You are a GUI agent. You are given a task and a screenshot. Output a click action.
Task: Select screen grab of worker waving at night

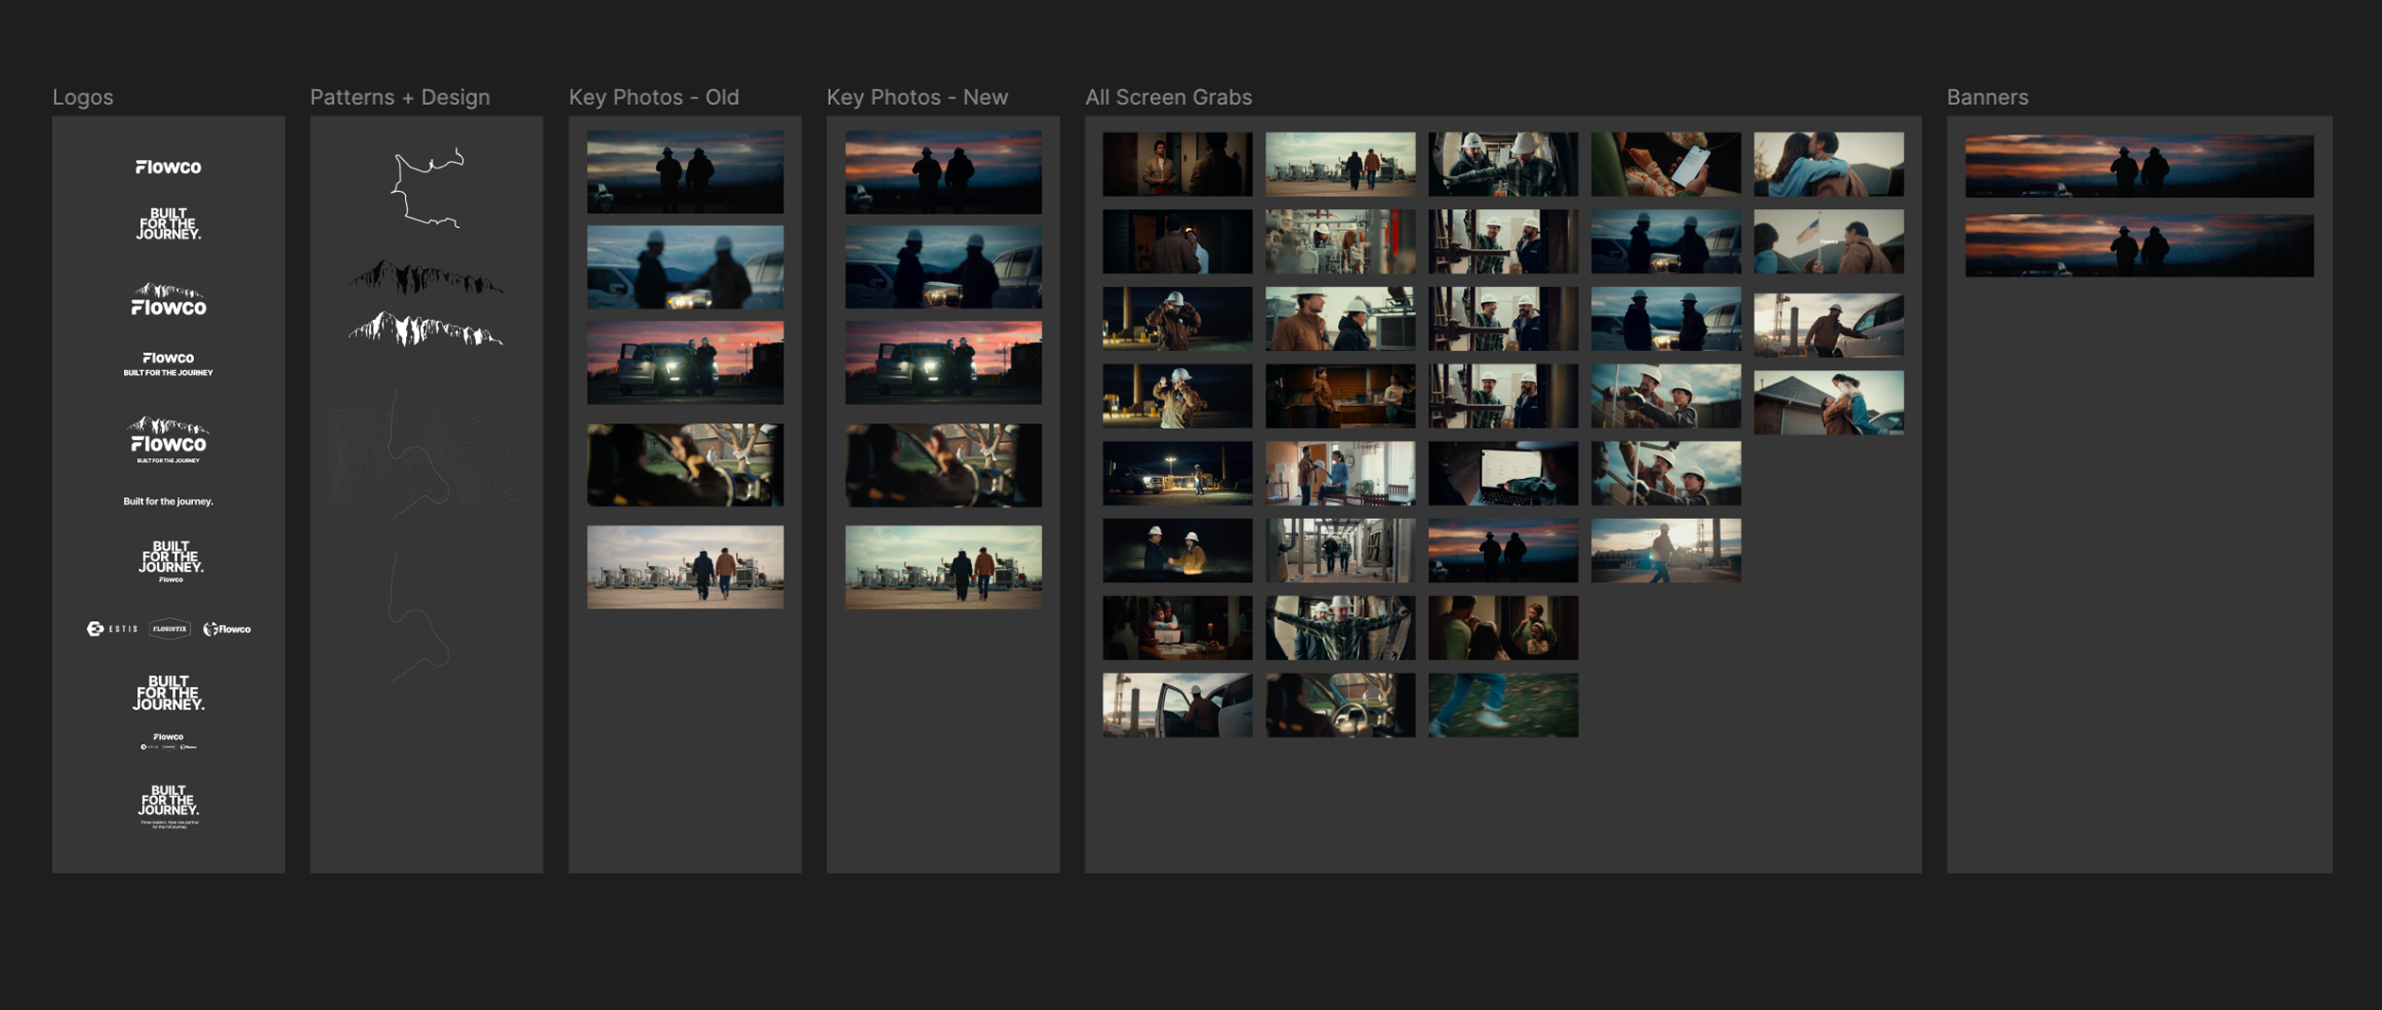1177,397
